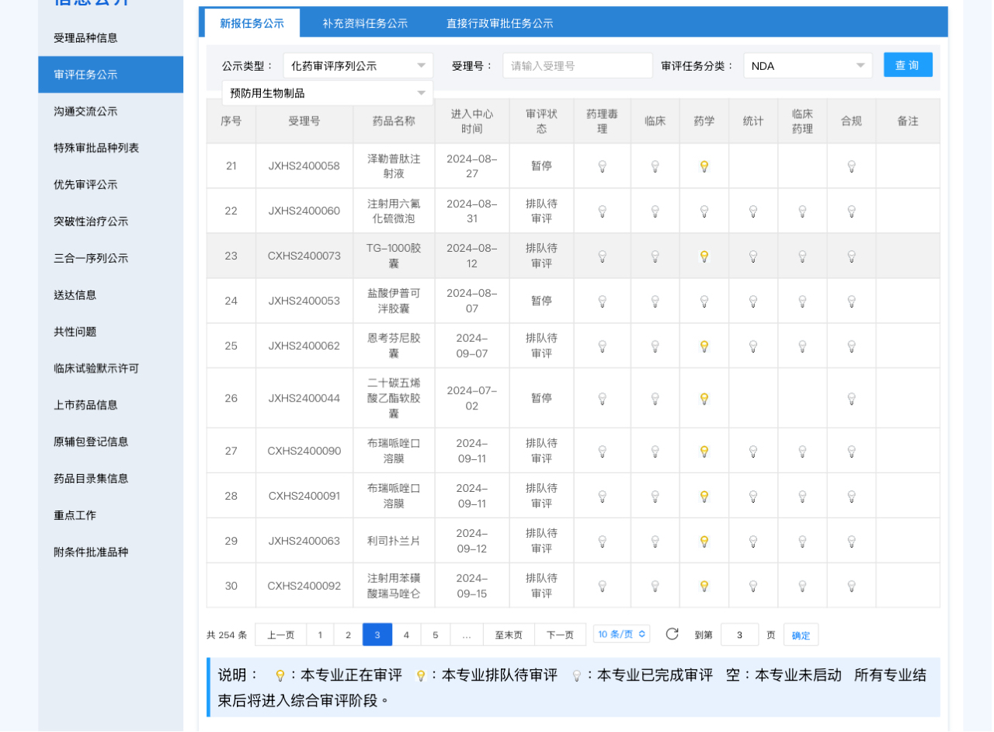The width and height of the screenshot is (994, 732).
Task: Click 临床药理 bulb icon in row 30
Action: pyautogui.click(x=802, y=587)
